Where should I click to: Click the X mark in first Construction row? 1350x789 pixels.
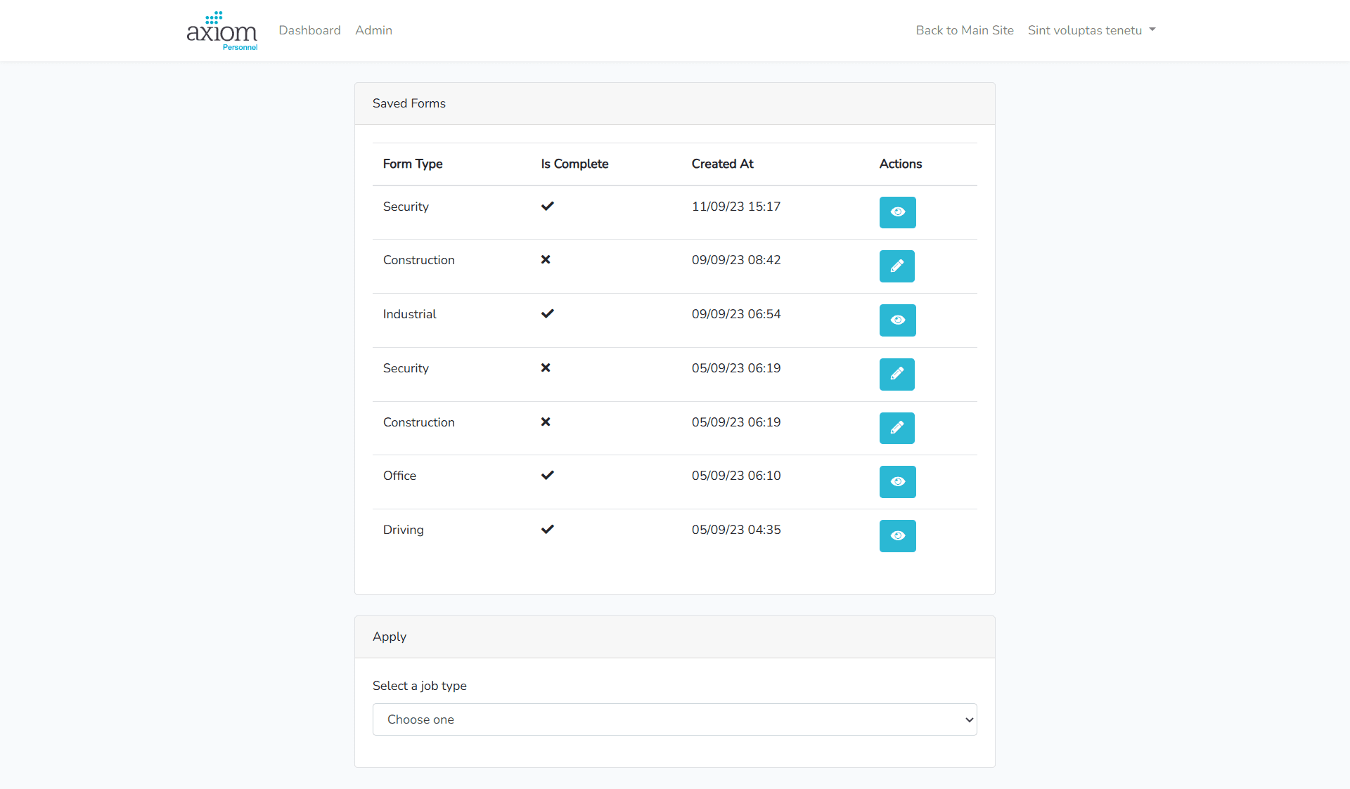(x=546, y=260)
